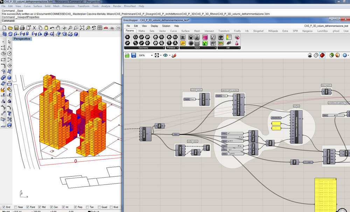
Task: Click the red car render icon
Action: point(106,28)
